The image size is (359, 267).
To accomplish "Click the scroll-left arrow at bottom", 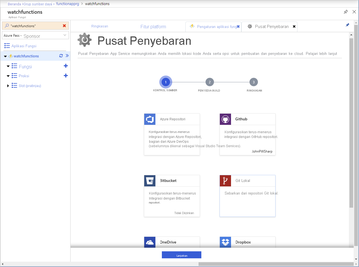I will [3, 264].
